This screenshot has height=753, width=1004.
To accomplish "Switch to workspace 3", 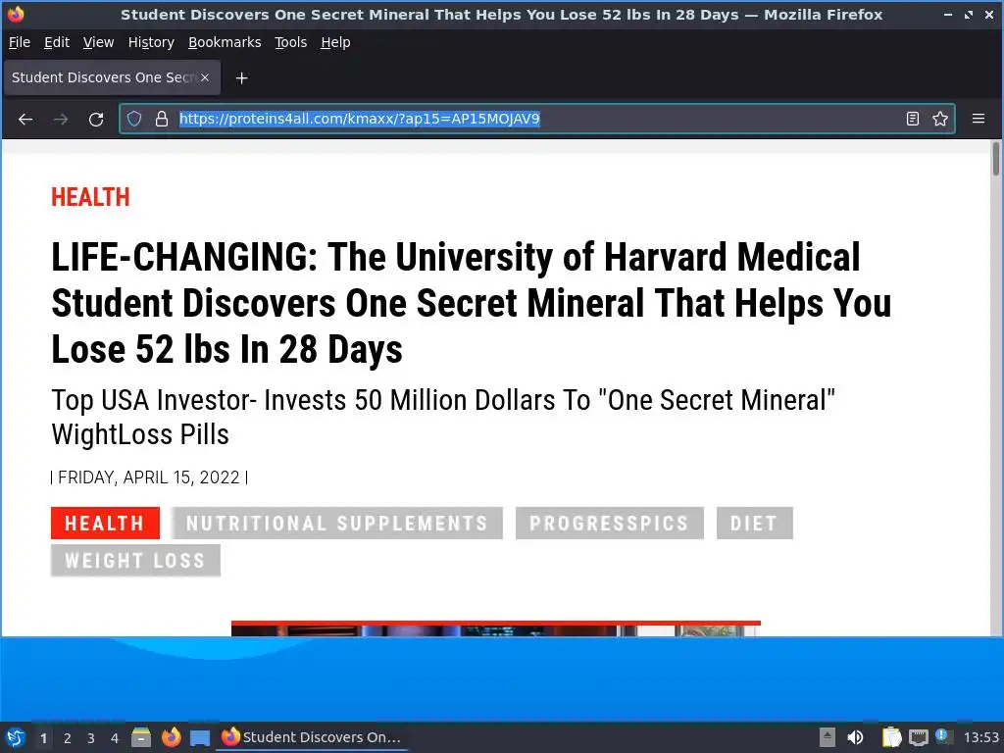I will pyautogui.click(x=91, y=738).
